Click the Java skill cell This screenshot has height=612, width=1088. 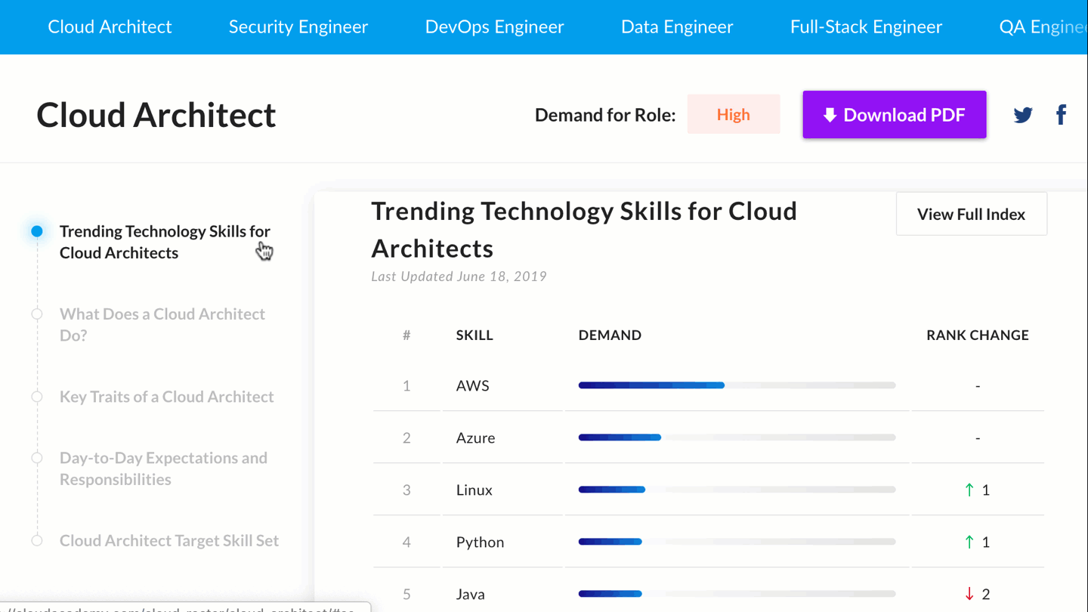(471, 594)
